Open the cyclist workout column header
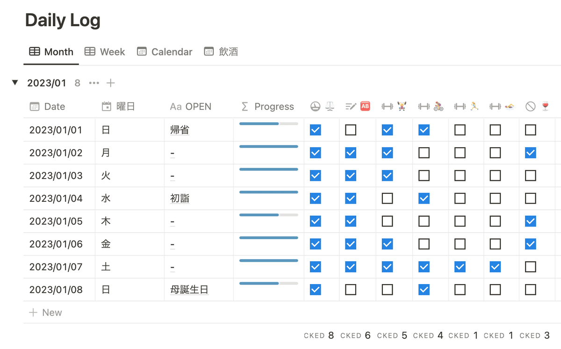Screen dimensions: 561x349 431,107
